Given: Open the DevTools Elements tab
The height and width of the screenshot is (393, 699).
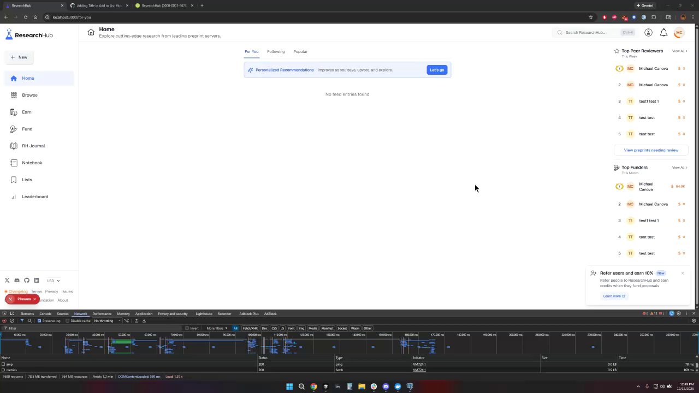Looking at the screenshot, I should coord(27,314).
